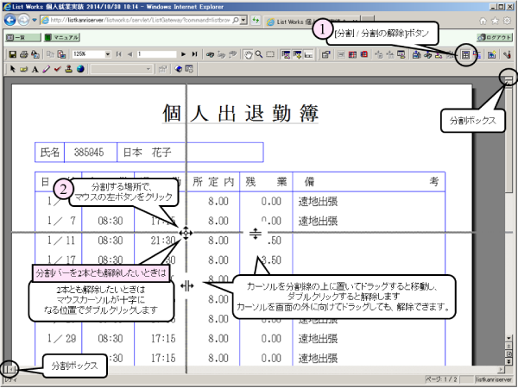Select the yellow sticky note tool
Viewport: 518px width, 388px height.
(x=24, y=69)
